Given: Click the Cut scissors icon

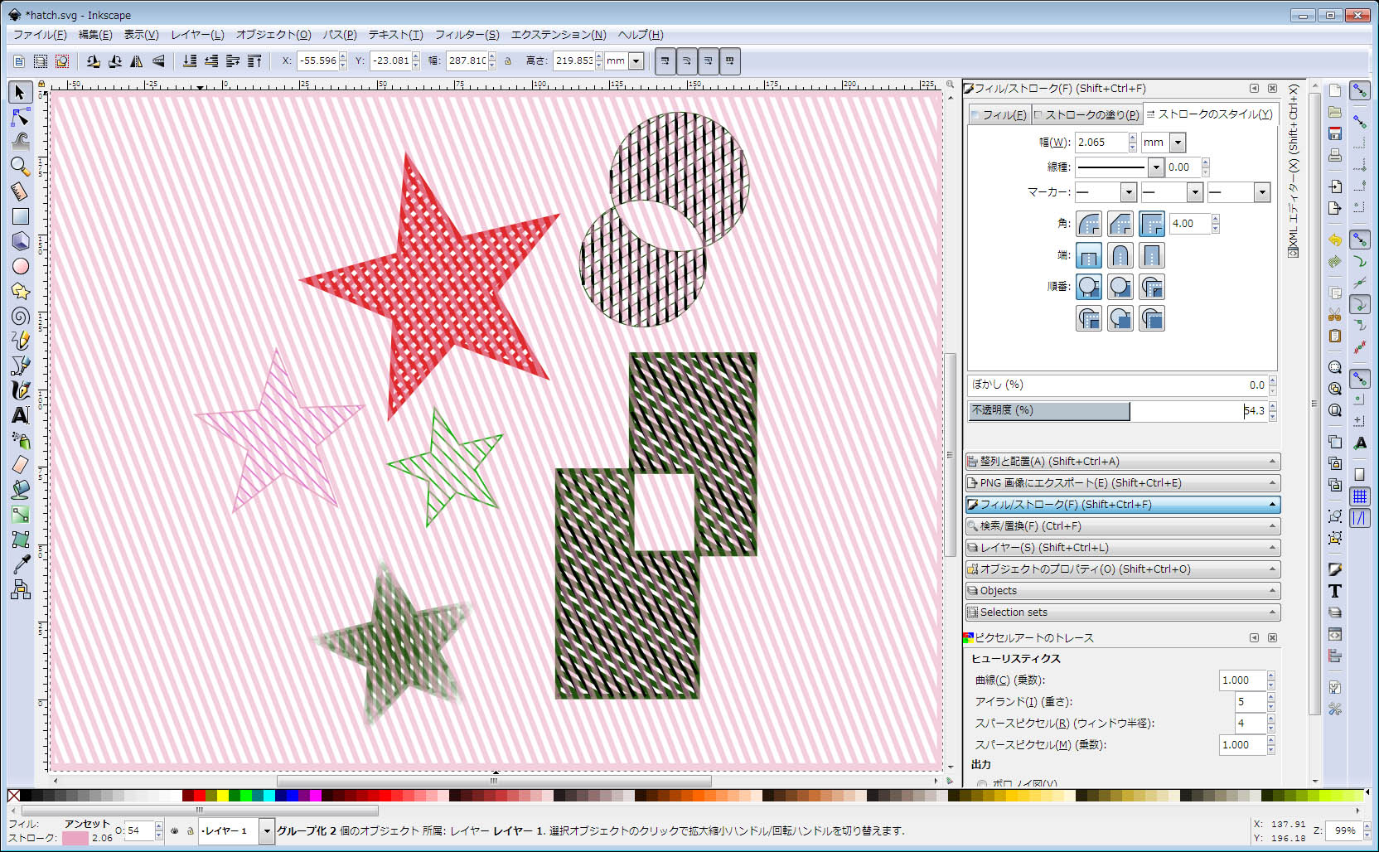Looking at the screenshot, I should (x=1334, y=314).
